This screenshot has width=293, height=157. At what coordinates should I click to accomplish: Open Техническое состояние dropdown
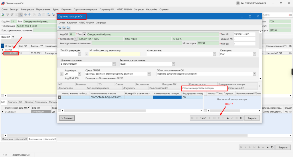click(x=173, y=64)
